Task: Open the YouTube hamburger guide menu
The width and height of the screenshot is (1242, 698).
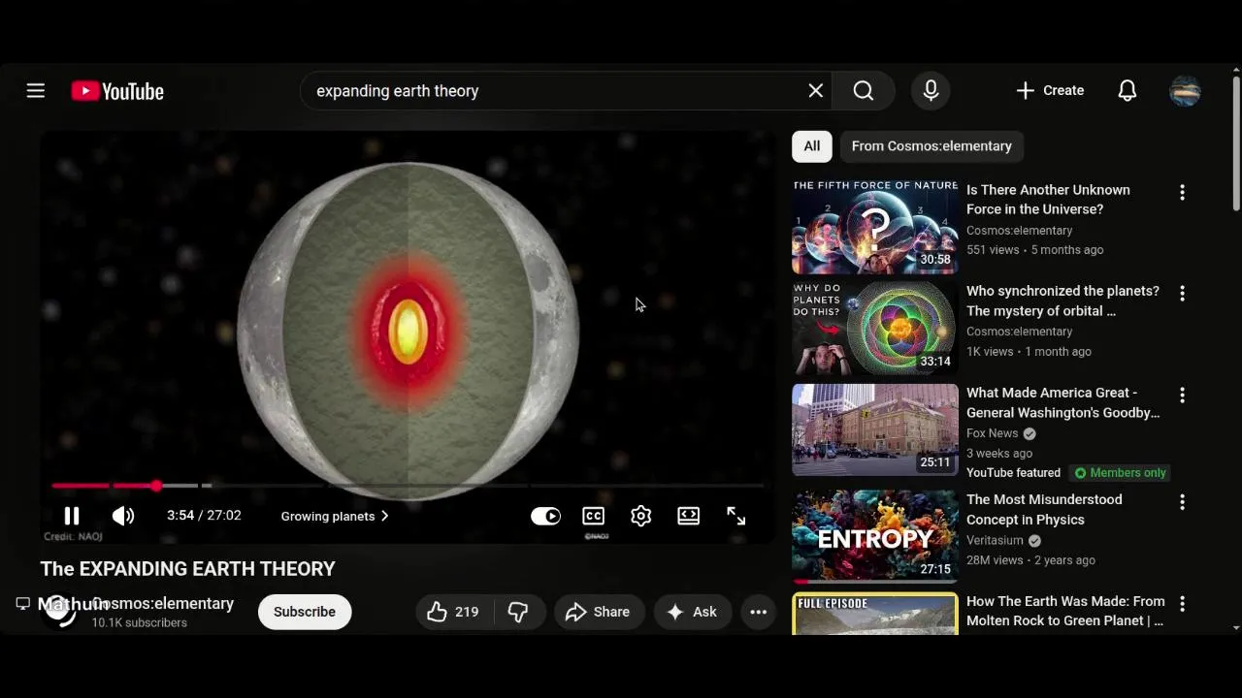Action: tap(36, 91)
